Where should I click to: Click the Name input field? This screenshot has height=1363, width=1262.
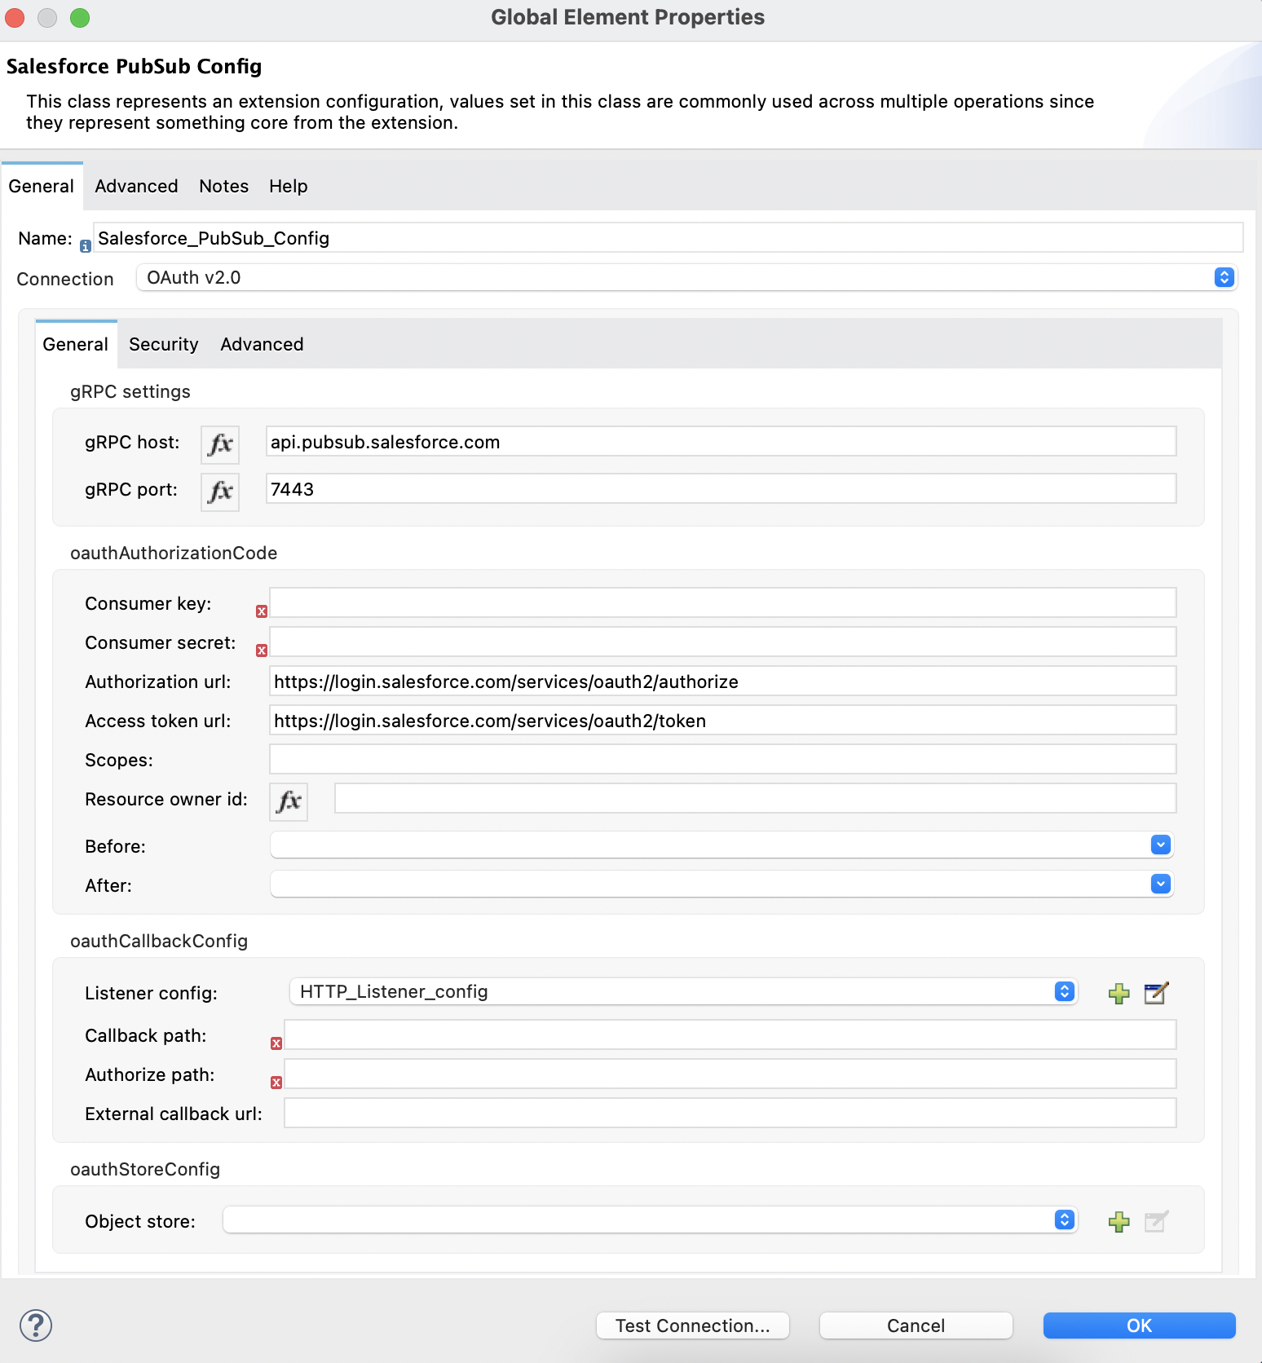coord(669,237)
